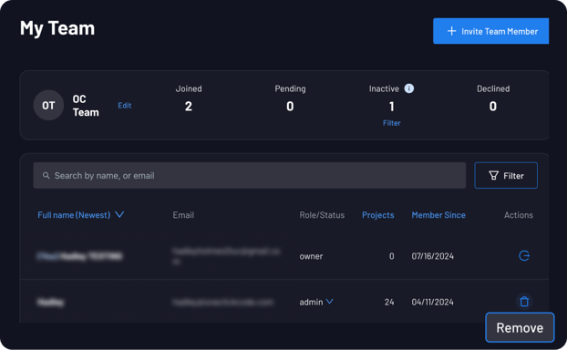
Task: Click the Invite Team Member button
Action: pyautogui.click(x=490, y=31)
